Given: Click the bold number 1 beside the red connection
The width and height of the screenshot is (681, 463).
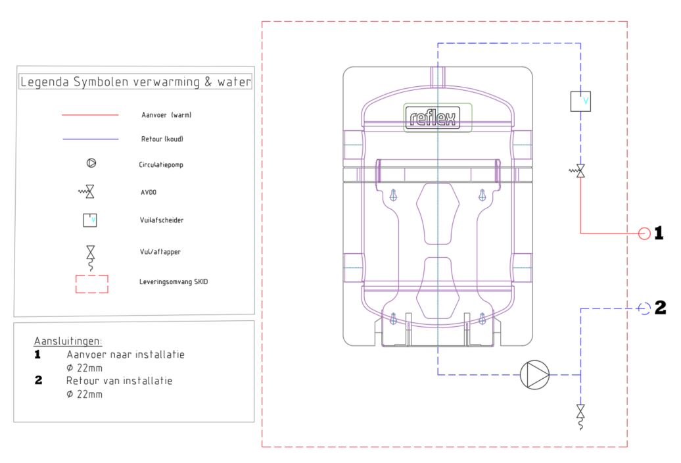Looking at the screenshot, I should [x=659, y=233].
